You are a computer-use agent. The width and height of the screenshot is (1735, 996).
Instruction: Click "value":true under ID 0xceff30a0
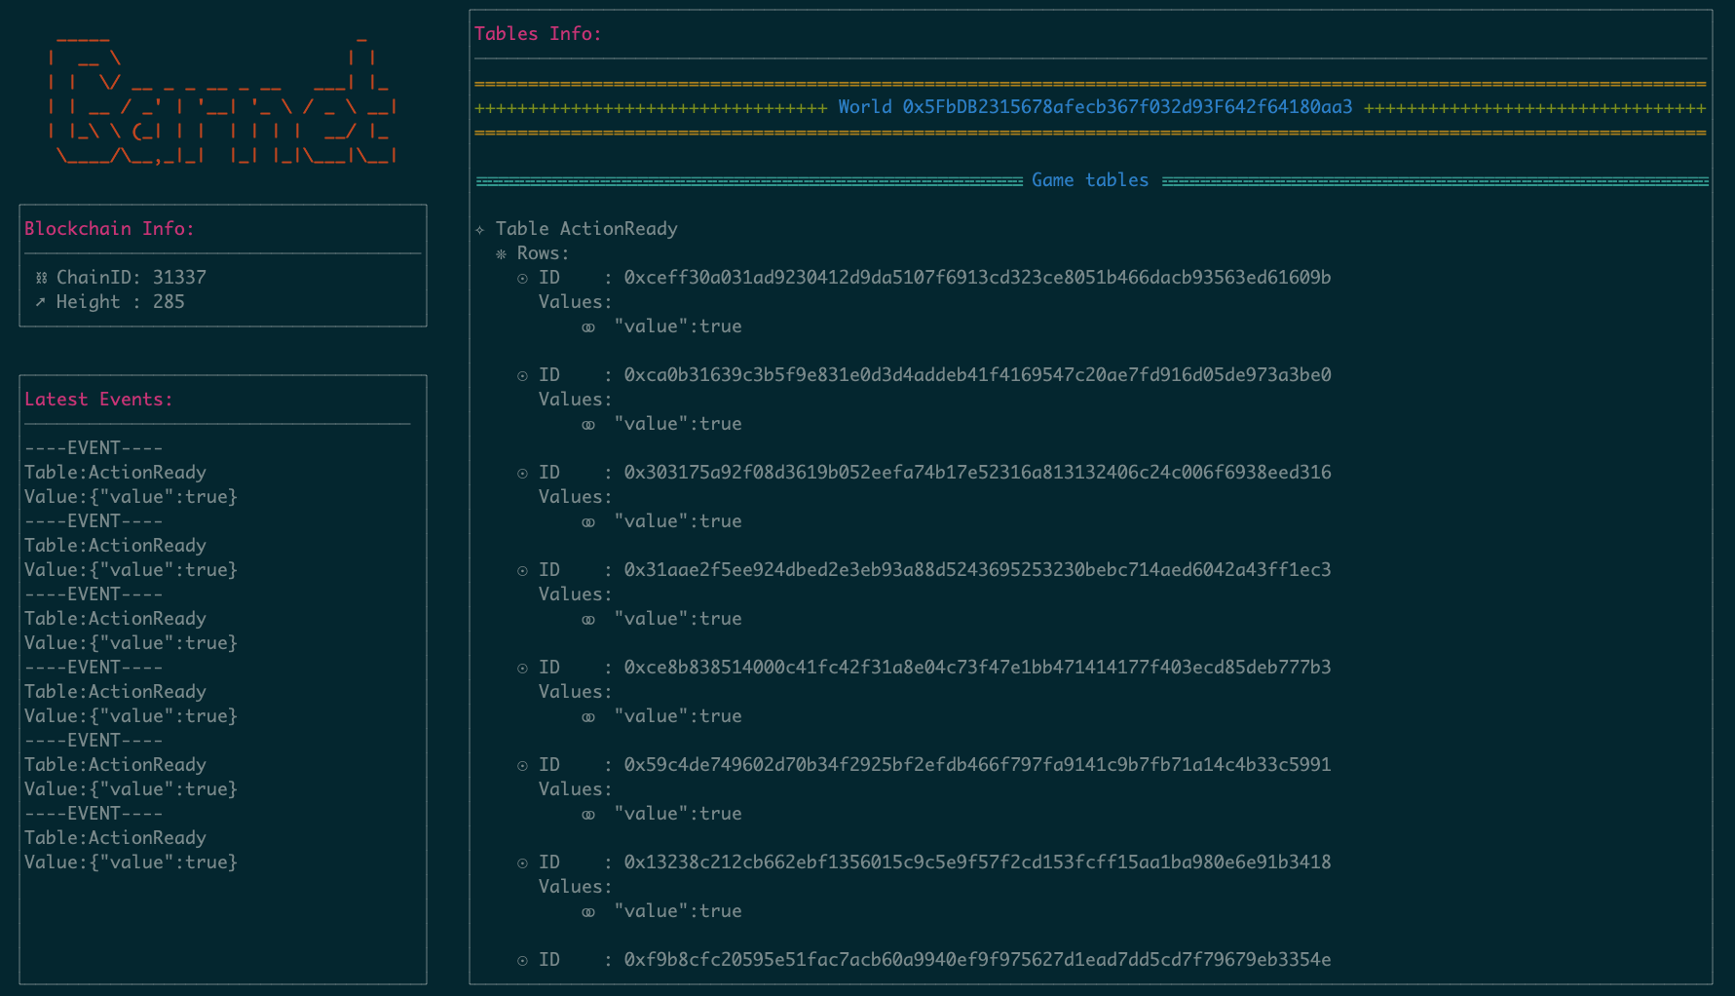coord(678,326)
